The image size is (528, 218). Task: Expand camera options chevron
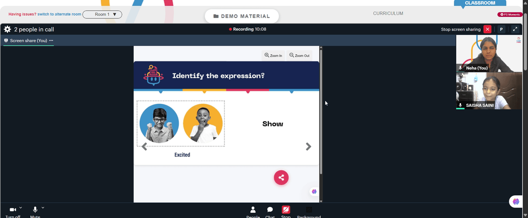(21, 207)
